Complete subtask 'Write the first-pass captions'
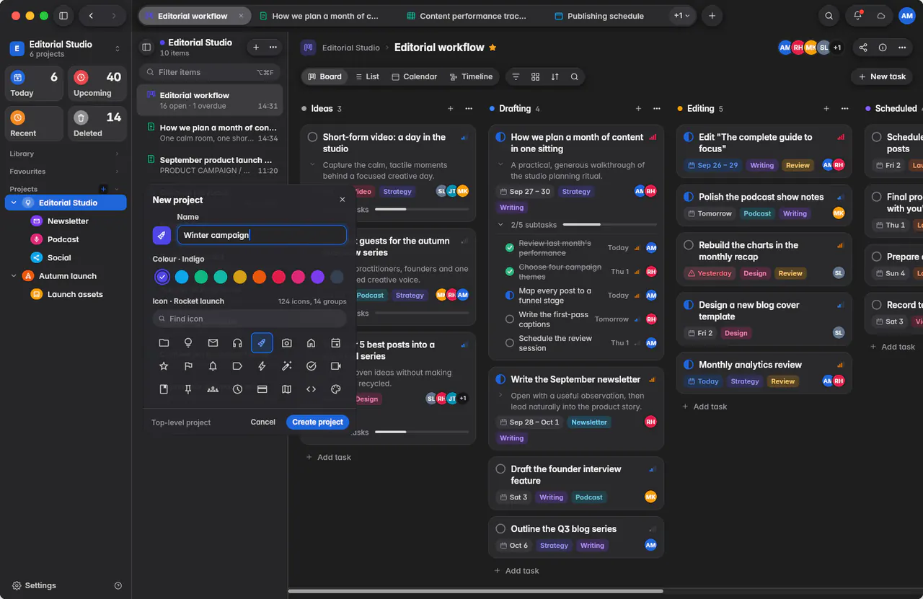 point(510,319)
